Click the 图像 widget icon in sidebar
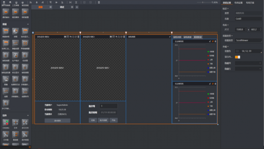Image resolution: width=264 pixels, height=149 pixels. coord(6,79)
